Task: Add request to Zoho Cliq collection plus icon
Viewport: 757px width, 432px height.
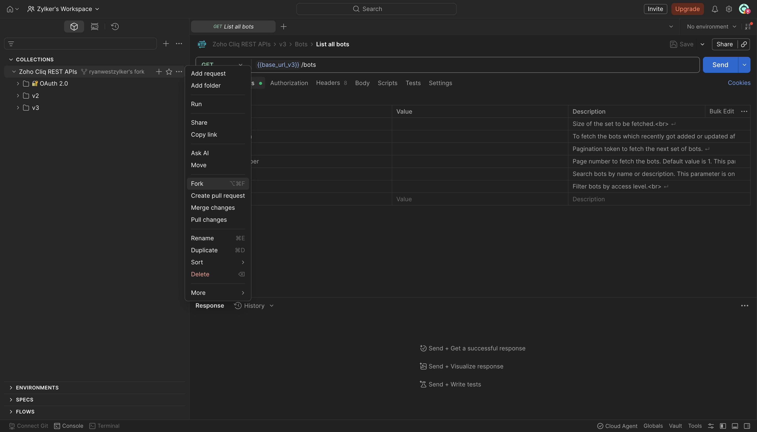Action: coord(159,72)
